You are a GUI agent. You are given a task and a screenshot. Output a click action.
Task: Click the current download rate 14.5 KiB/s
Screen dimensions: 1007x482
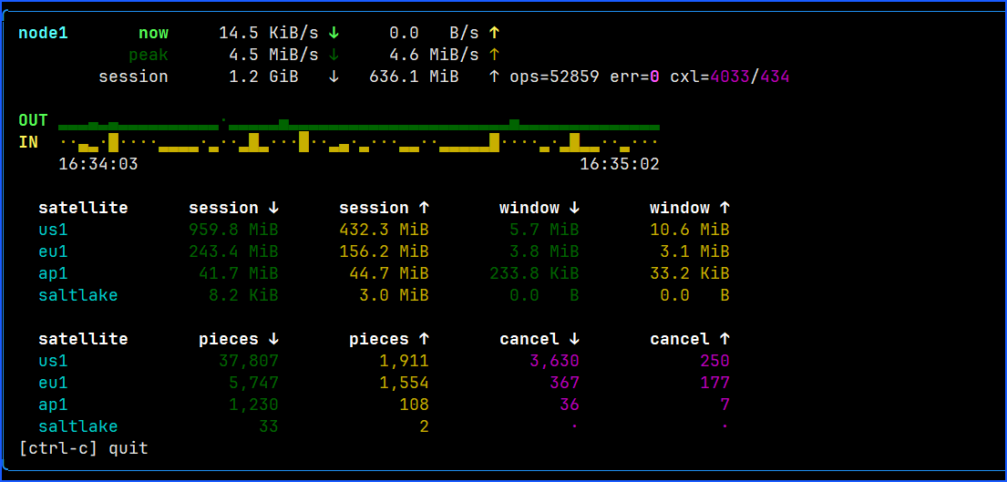tap(269, 33)
